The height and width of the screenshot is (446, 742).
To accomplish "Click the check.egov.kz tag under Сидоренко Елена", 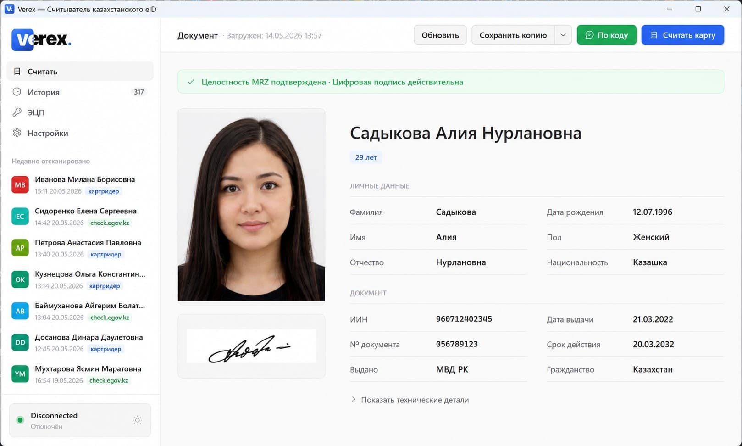I will (110, 223).
